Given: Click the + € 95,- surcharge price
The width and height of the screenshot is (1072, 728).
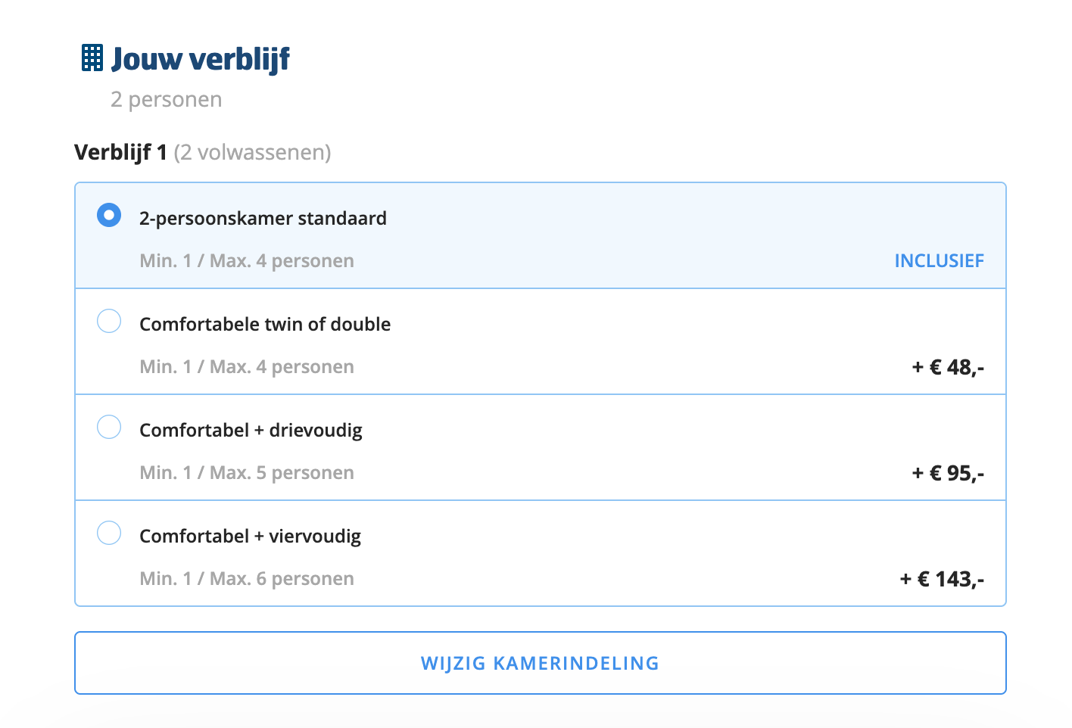Looking at the screenshot, I should click(x=948, y=473).
